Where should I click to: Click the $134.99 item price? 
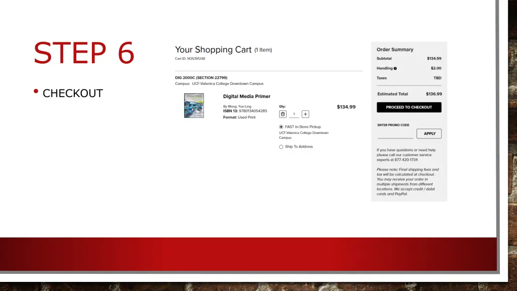346,107
